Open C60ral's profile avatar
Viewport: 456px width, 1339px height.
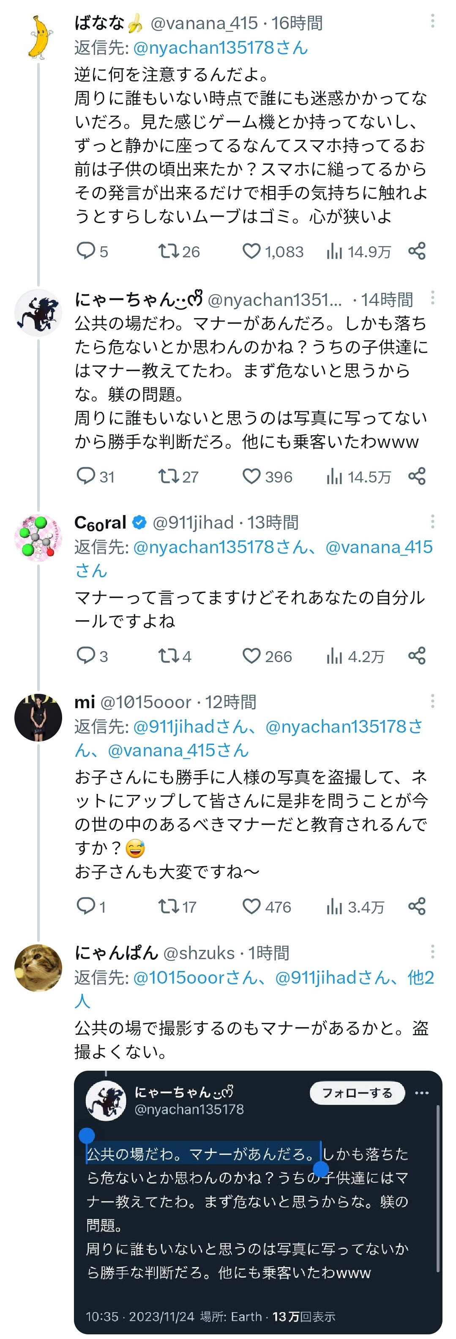[38, 538]
